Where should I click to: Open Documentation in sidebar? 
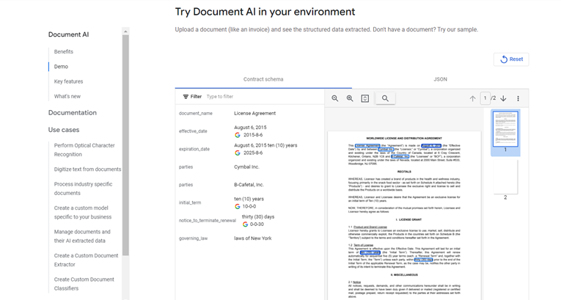[x=73, y=113]
